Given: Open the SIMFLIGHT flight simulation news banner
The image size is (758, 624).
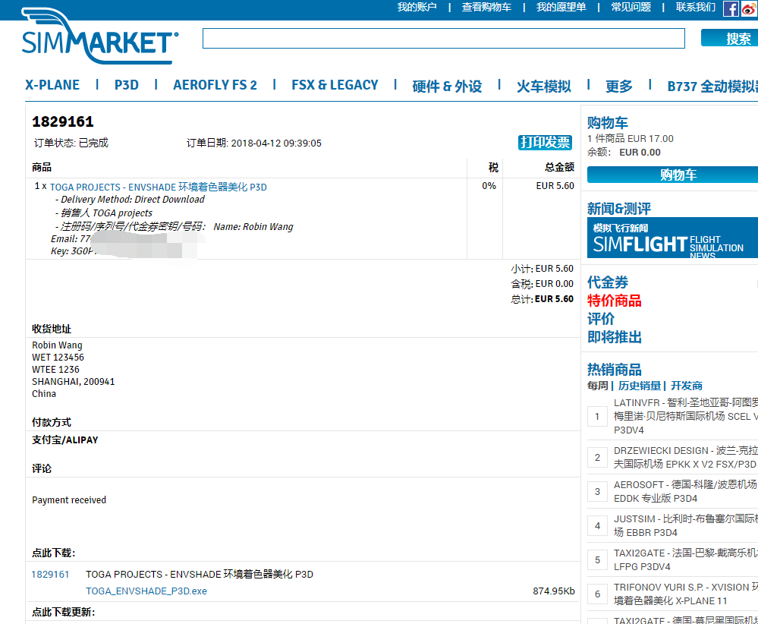Looking at the screenshot, I should pos(672,238).
